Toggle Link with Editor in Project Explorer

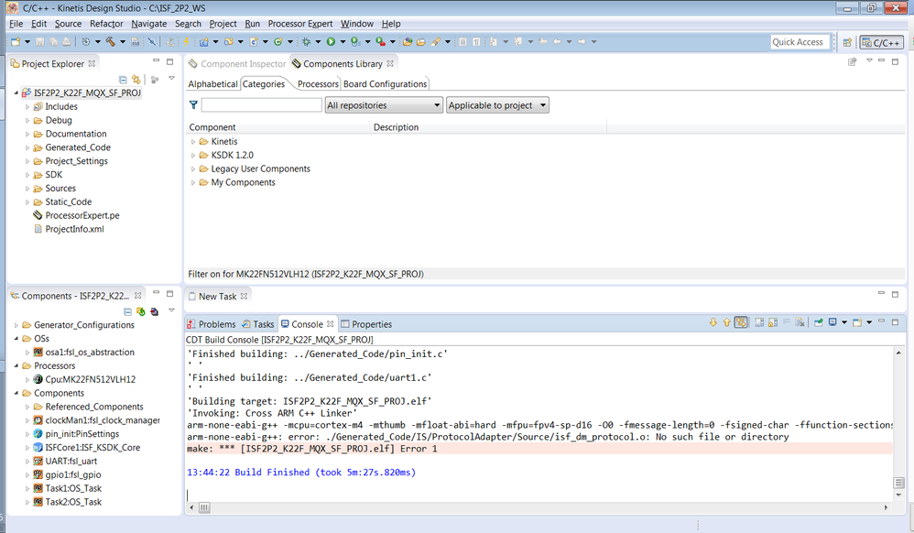point(136,80)
